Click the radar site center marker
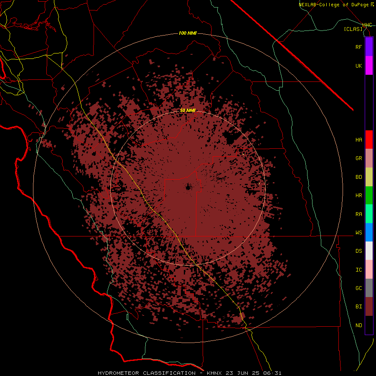Viewport: 376px width, 376px height. pos(188,187)
